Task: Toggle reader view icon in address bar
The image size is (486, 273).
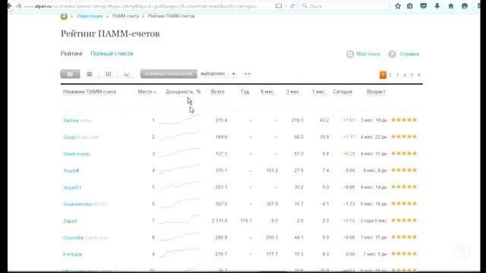Action: (x=279, y=6)
